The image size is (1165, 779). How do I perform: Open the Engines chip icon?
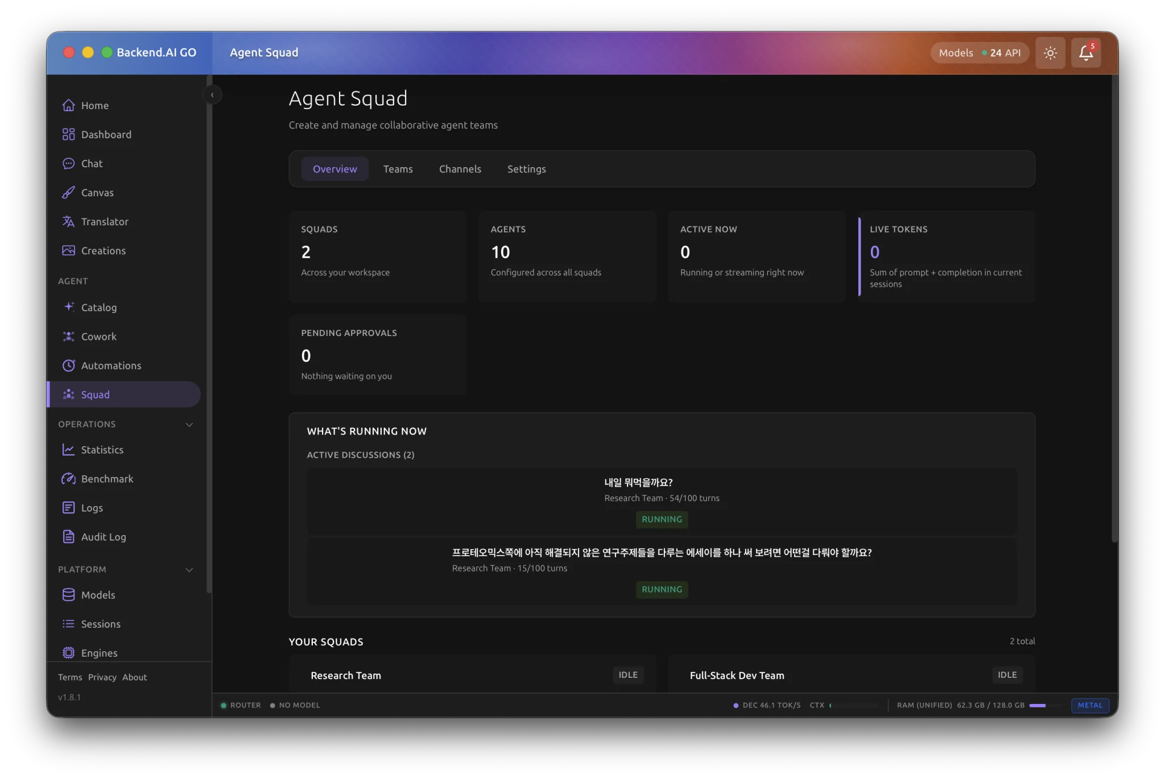(68, 652)
